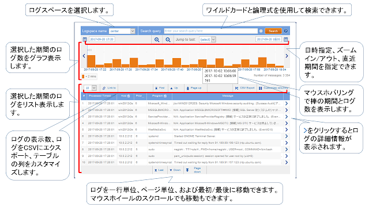
Task: Jump to Last log entry
Action: (x=159, y=170)
